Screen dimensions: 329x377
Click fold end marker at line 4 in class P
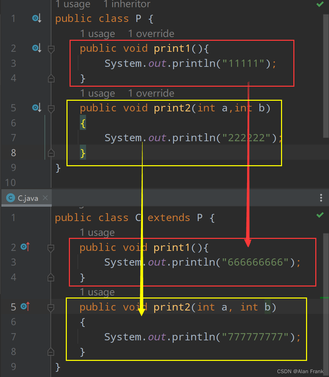point(51,78)
